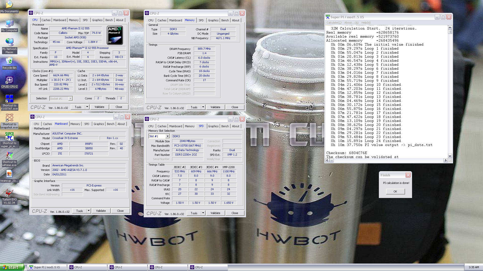Click Validate in CPU tab window
This screenshot has width=483, height=271.
(99, 107)
